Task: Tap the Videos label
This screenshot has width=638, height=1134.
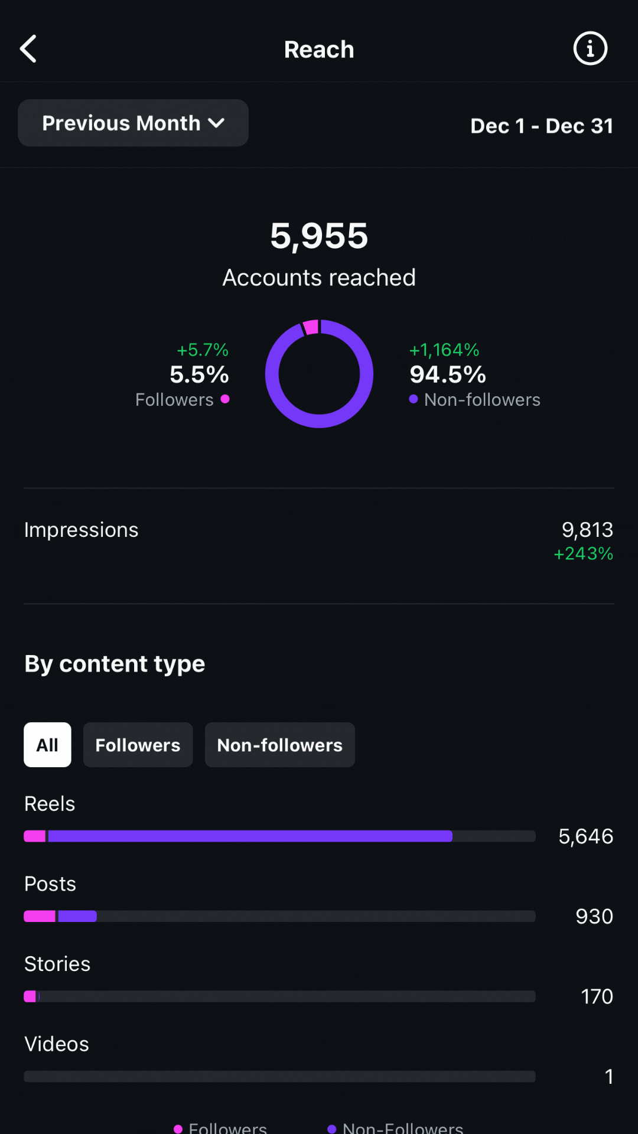Action: tap(57, 1044)
